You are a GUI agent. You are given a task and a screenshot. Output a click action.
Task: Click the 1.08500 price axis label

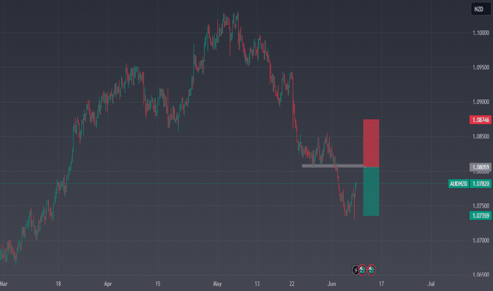click(x=481, y=137)
